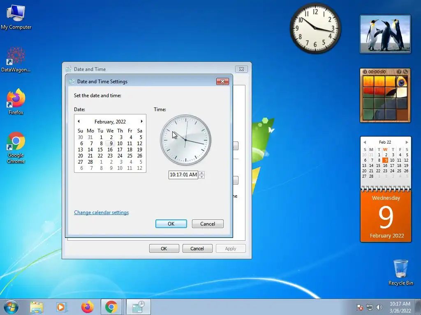Screen dimensions: 421x315
Task: Click the Windows Start orb
Action: (11, 307)
